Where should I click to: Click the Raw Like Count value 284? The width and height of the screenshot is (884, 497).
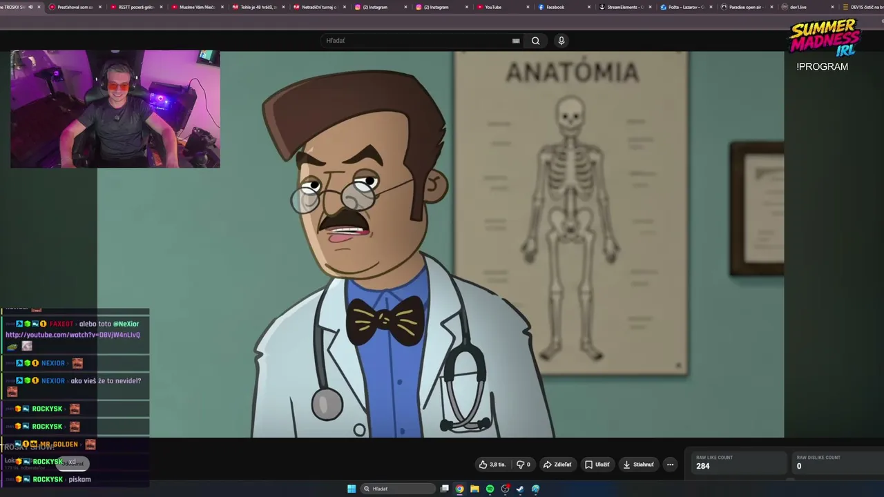(703, 466)
